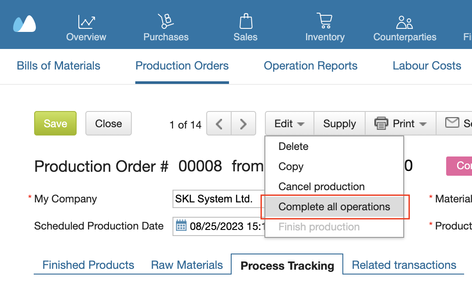Open the Purchases hand truck icon
Image resolution: width=472 pixels, height=285 pixels.
pos(166,21)
